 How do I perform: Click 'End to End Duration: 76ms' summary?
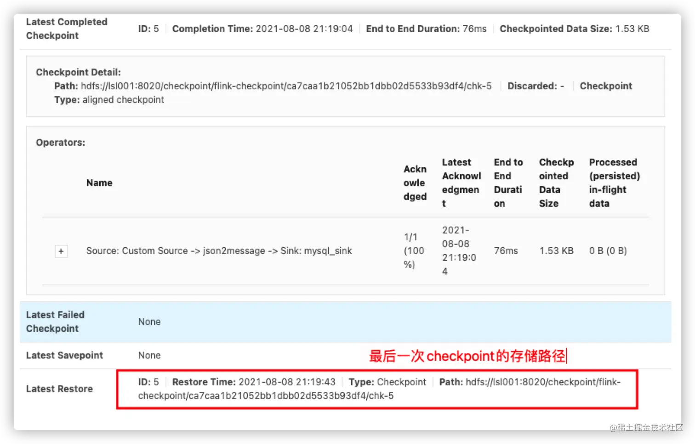tap(426, 29)
